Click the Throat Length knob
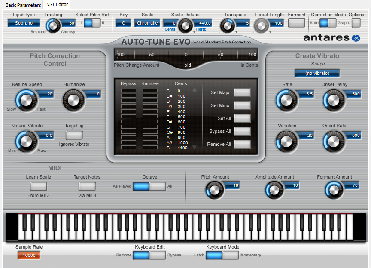The height and width of the screenshot is (268, 371). click(x=262, y=25)
